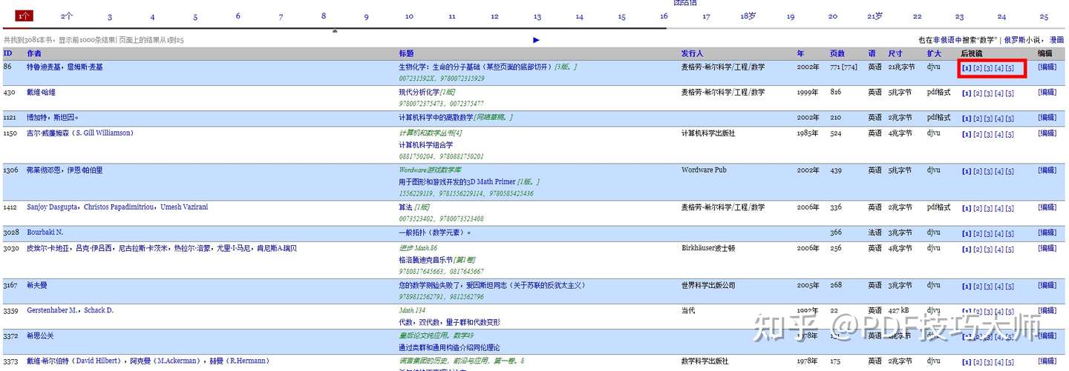Go to results page 8

[324, 16]
